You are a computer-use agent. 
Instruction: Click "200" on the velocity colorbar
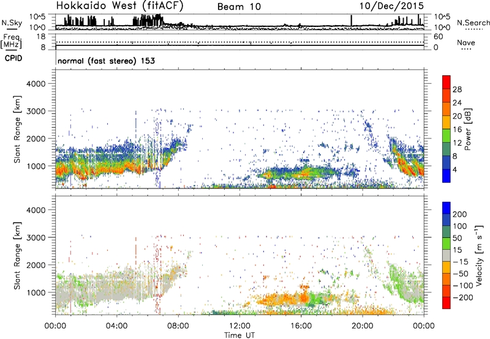[460, 214]
